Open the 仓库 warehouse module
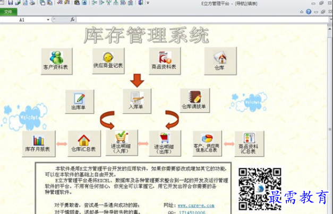 (220, 61)
